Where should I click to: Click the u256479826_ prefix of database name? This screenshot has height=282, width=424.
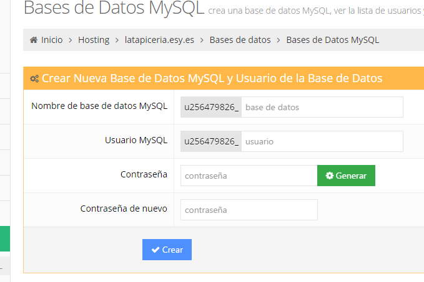(211, 107)
